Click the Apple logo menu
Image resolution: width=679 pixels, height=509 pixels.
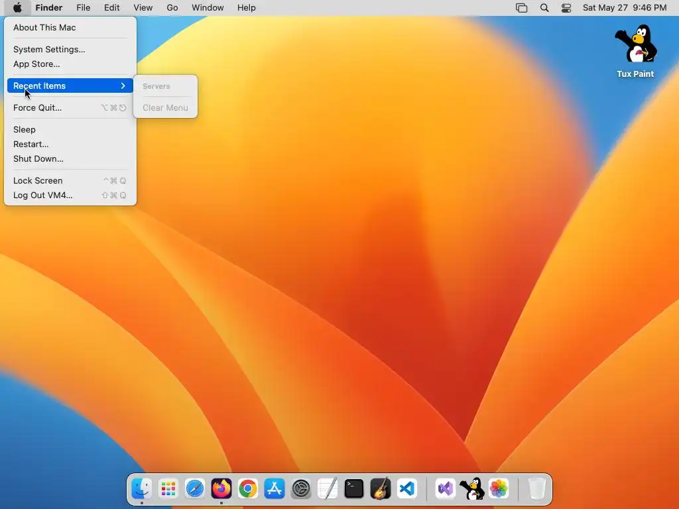point(17,8)
